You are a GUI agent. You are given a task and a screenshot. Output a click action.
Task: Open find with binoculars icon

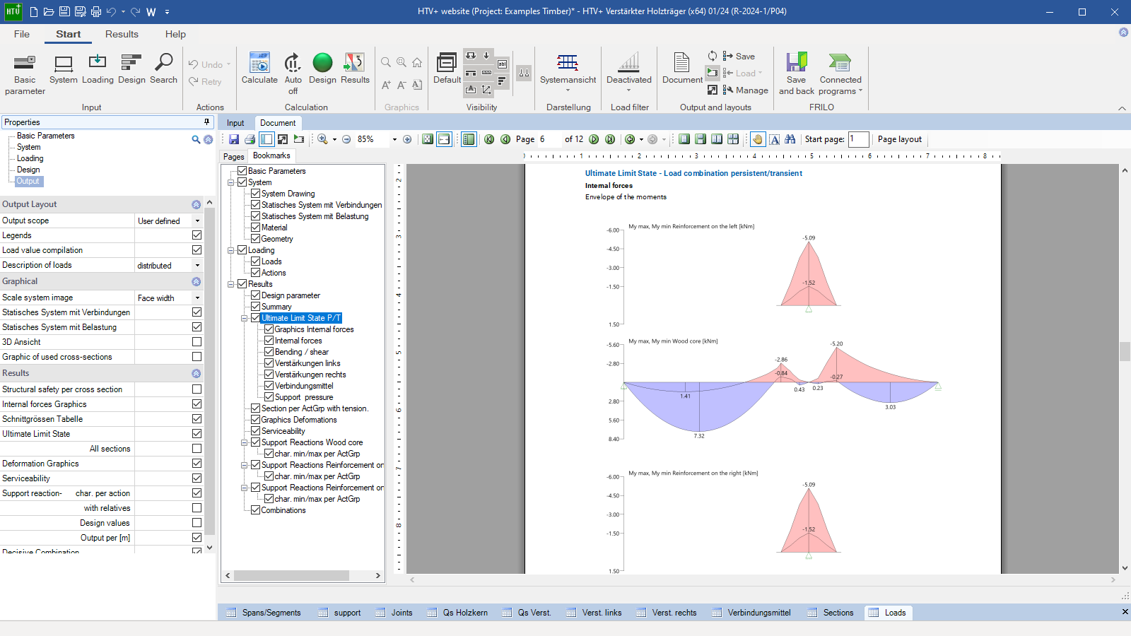790,139
